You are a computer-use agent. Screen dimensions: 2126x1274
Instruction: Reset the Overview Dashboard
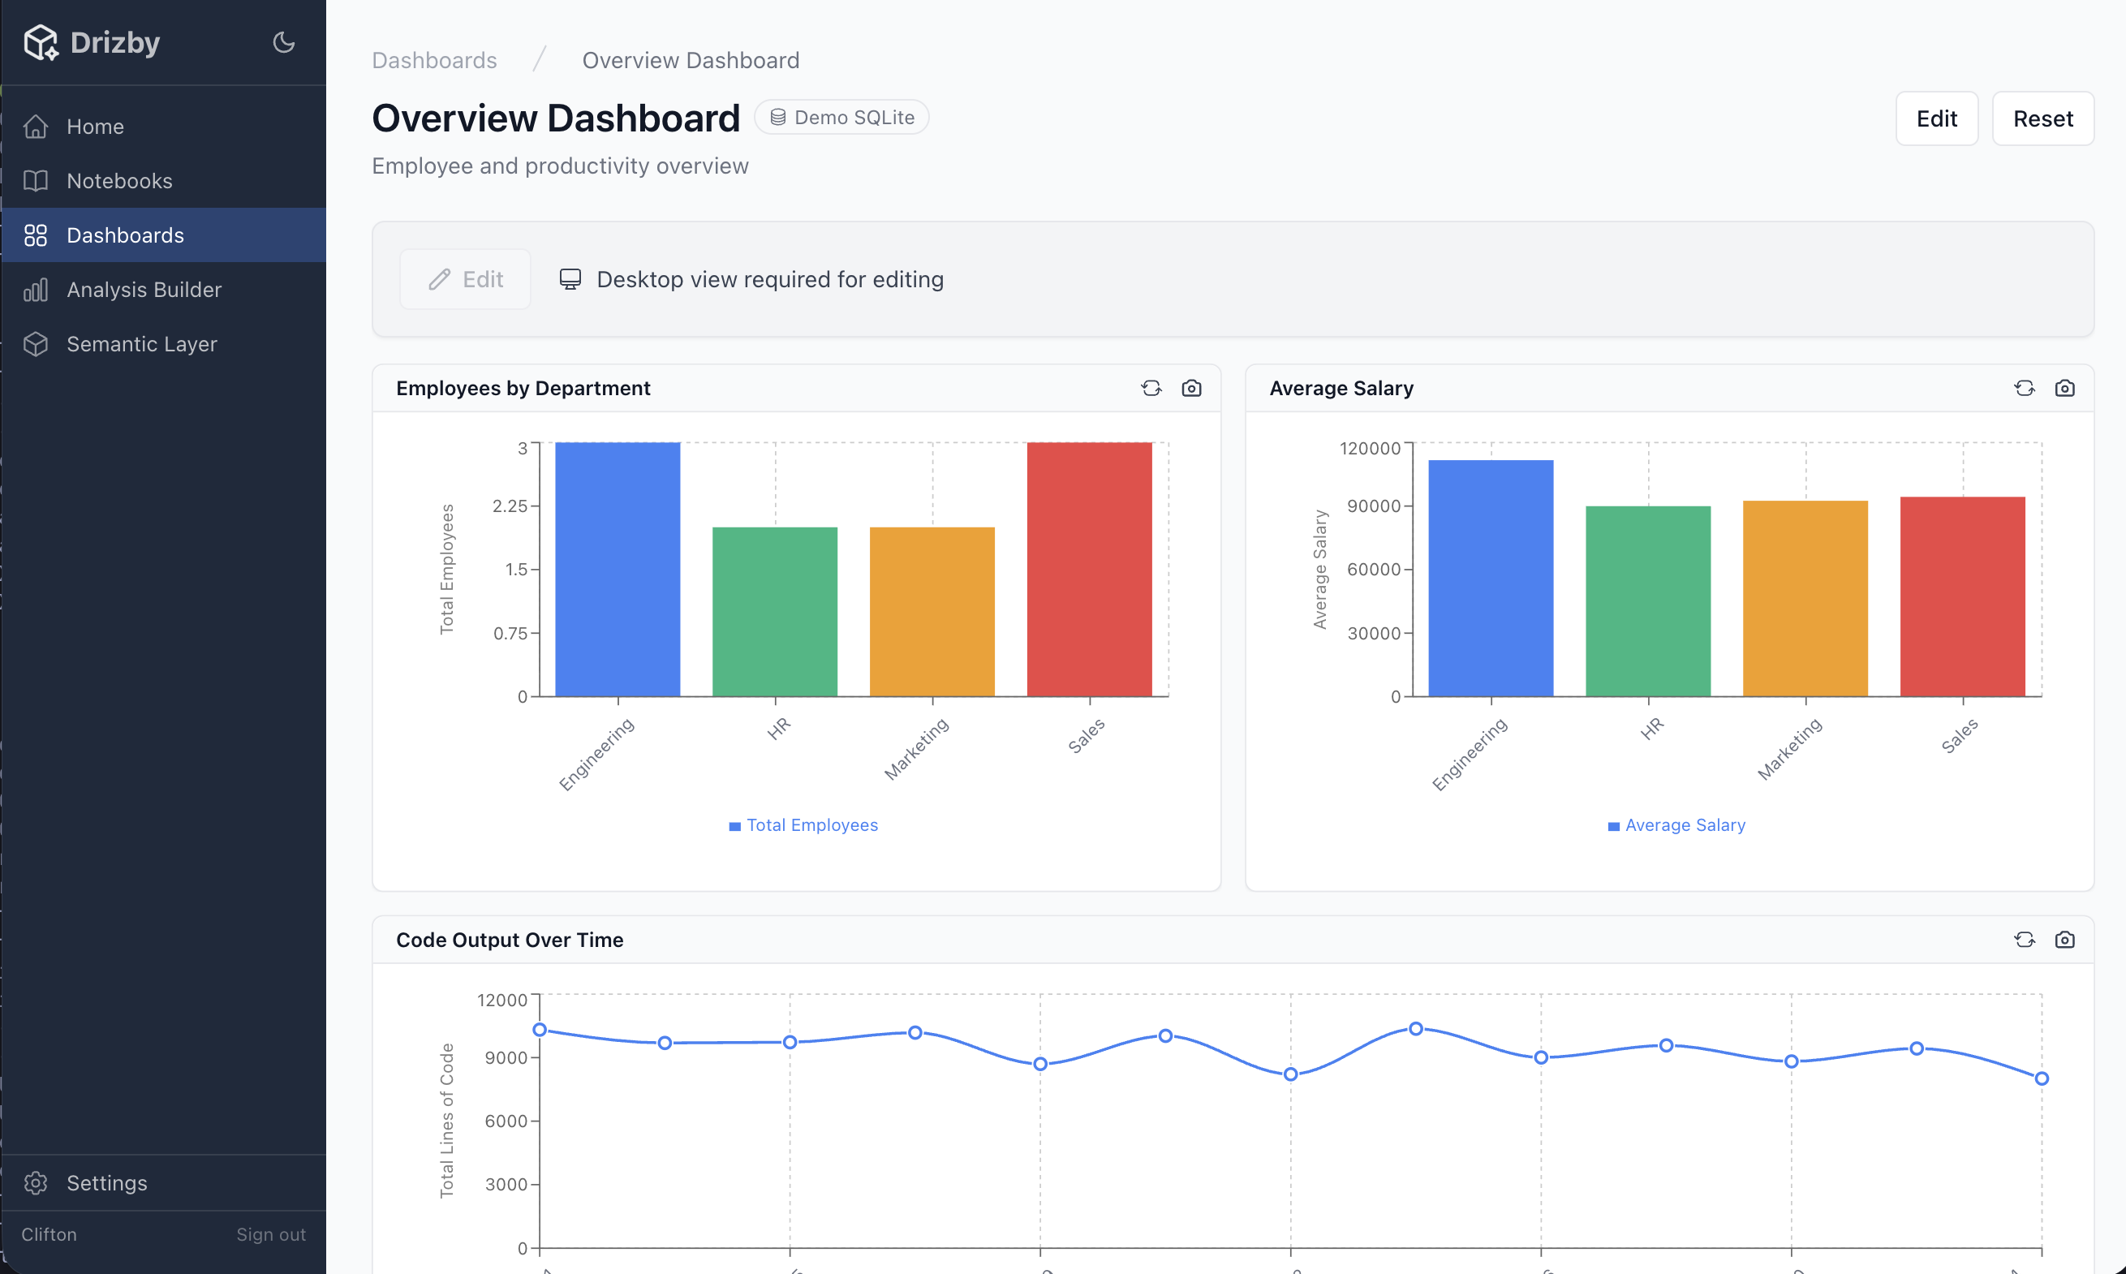pyautogui.click(x=2042, y=118)
